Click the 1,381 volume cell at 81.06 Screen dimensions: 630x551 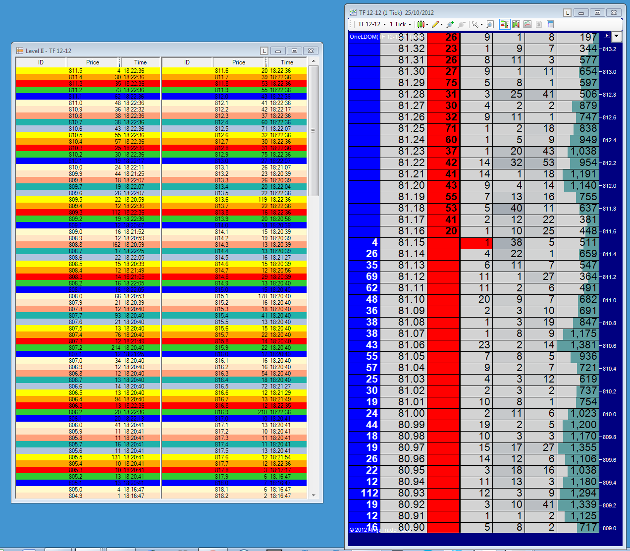[578, 345]
